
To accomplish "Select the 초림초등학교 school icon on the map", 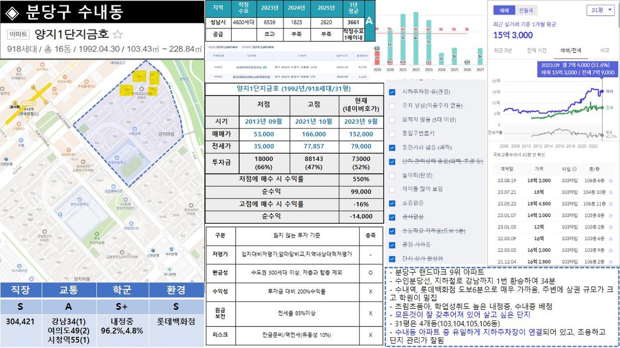I will click(x=117, y=157).
